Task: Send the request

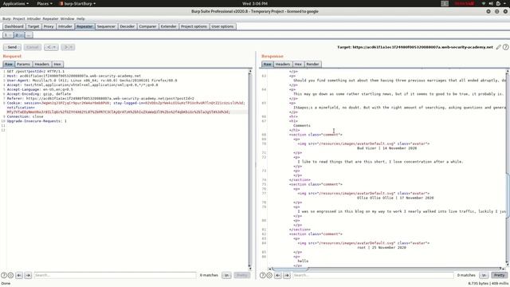Action: [x=12, y=47]
